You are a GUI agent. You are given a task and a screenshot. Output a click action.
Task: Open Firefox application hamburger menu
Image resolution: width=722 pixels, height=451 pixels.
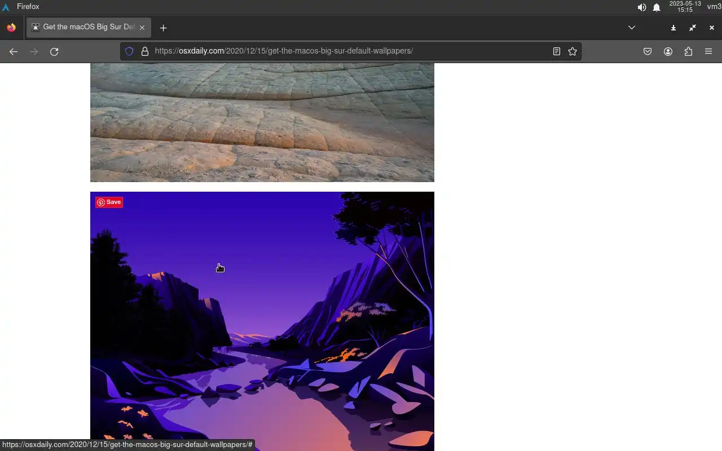[x=708, y=51]
